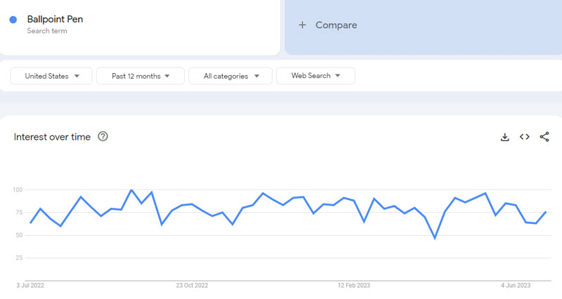
Task: Select the 12 Feb 2023 axis label
Action: click(353, 285)
